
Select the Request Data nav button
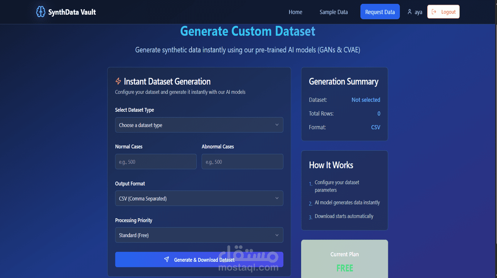[x=380, y=12]
